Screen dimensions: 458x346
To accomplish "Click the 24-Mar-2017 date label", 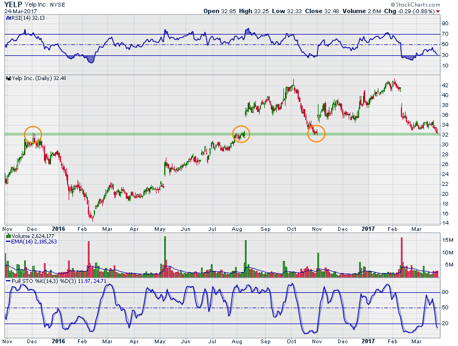I will (20, 11).
